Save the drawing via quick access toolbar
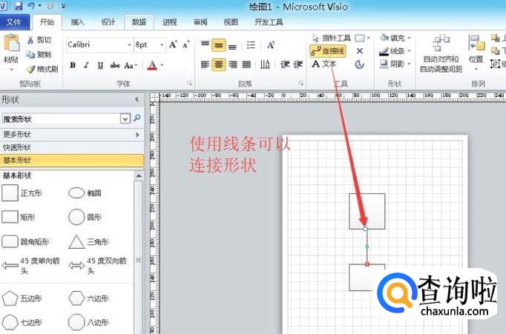This screenshot has width=506, height=334. click(18, 5)
